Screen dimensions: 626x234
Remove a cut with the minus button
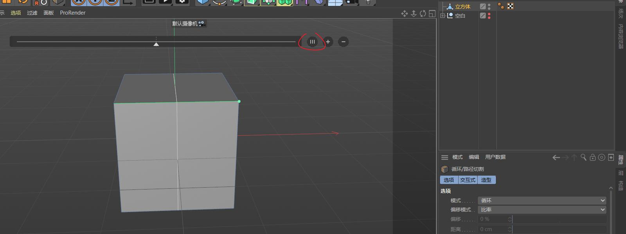coord(343,42)
